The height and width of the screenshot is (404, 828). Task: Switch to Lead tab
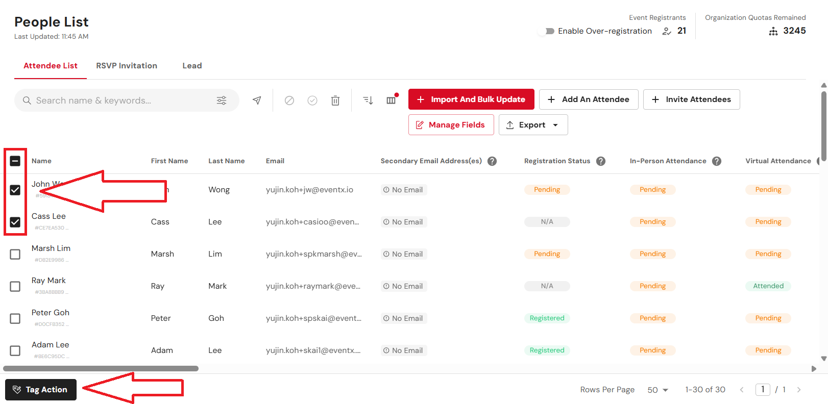192,66
